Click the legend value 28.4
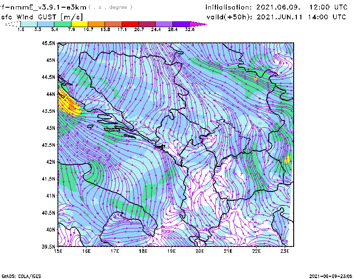This screenshot has height=279, width=362. pyautogui.click(x=173, y=29)
